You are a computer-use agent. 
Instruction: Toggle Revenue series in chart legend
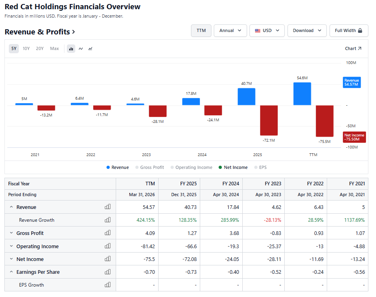pyautogui.click(x=117, y=167)
